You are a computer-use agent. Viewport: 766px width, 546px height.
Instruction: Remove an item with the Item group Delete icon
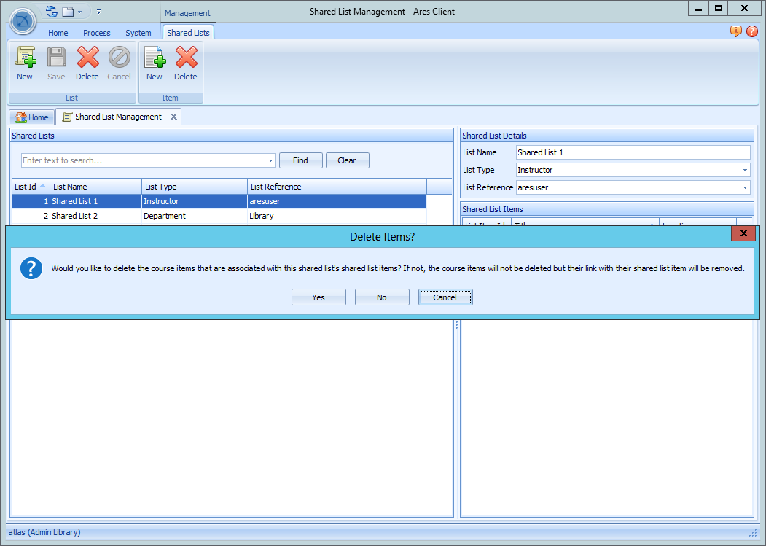(x=185, y=64)
